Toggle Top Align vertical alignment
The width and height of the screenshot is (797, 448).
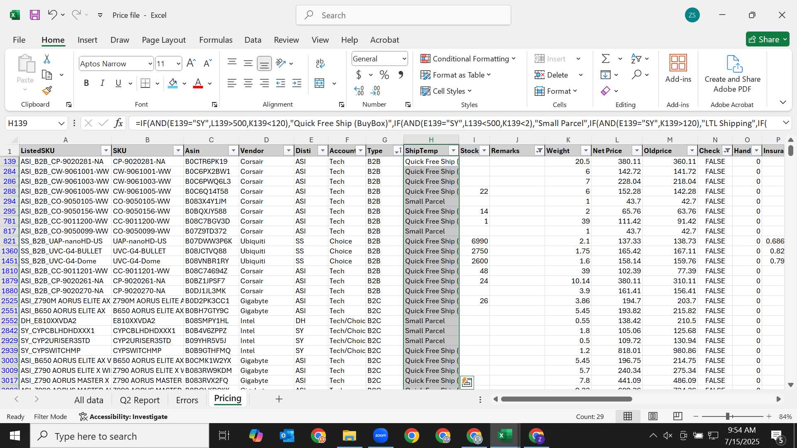pos(232,63)
